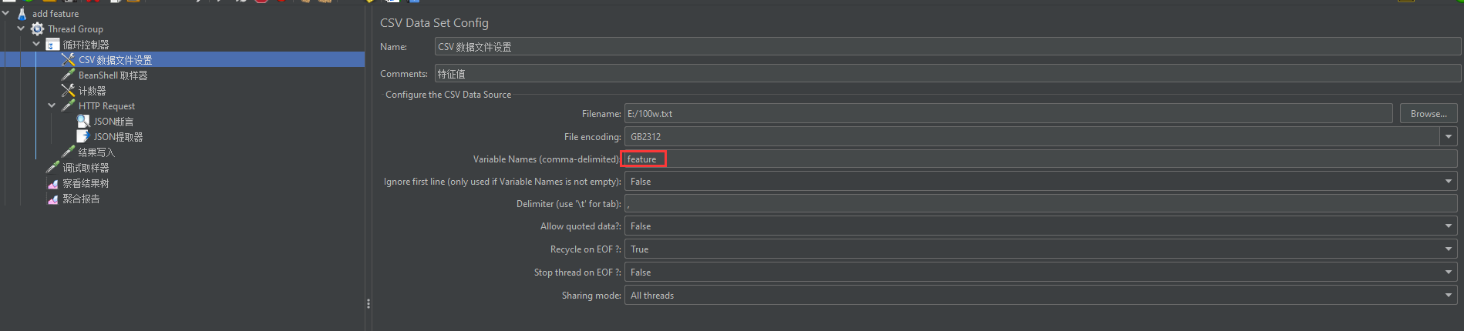Open the File encoding GB2312 dropdown
The height and width of the screenshot is (331, 1464).
(1449, 136)
